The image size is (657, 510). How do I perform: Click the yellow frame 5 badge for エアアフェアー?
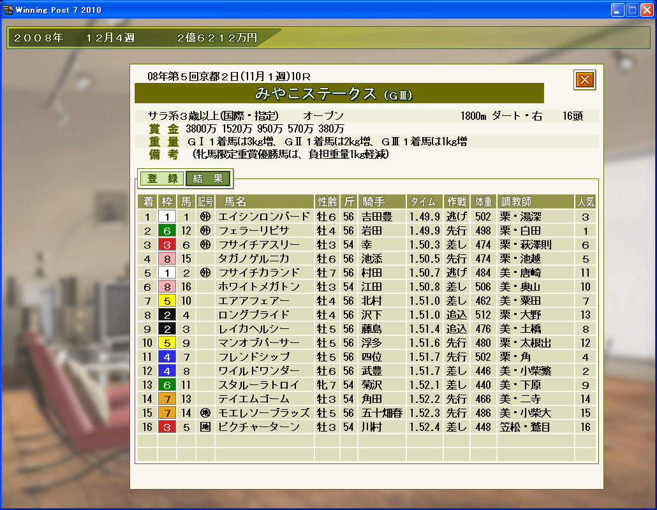(166, 301)
